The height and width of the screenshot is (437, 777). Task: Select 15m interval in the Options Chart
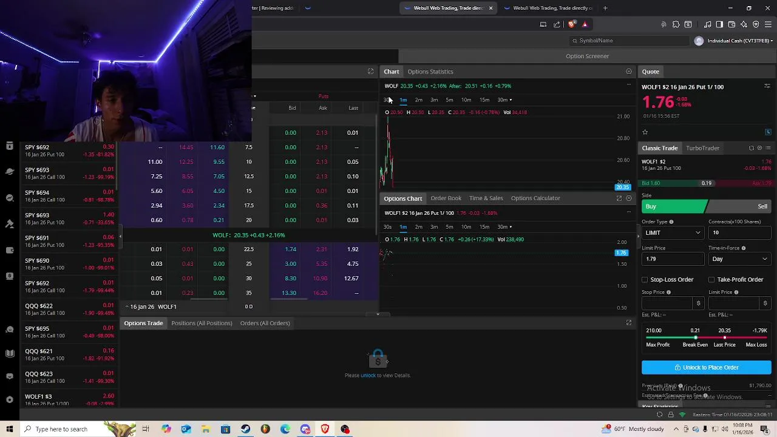pyautogui.click(x=484, y=226)
